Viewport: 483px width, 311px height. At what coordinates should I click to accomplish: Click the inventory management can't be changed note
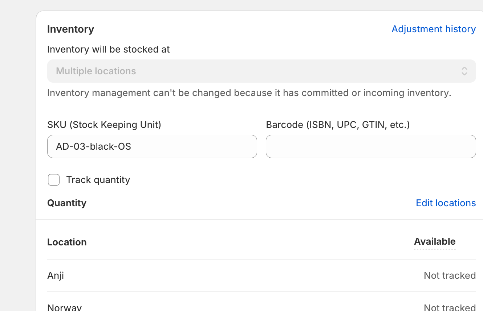tap(249, 93)
